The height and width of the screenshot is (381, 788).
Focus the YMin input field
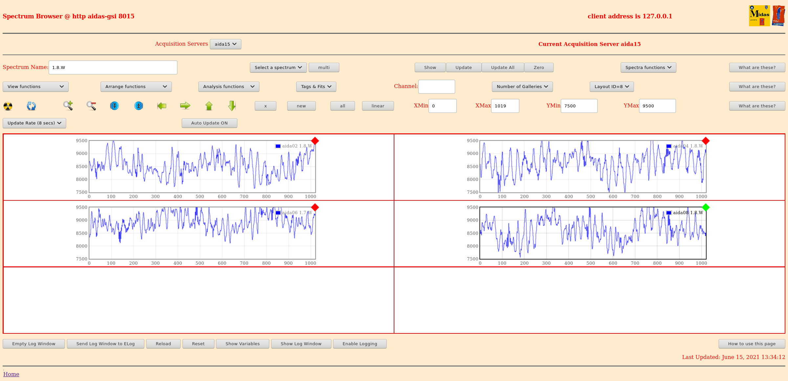pos(579,106)
